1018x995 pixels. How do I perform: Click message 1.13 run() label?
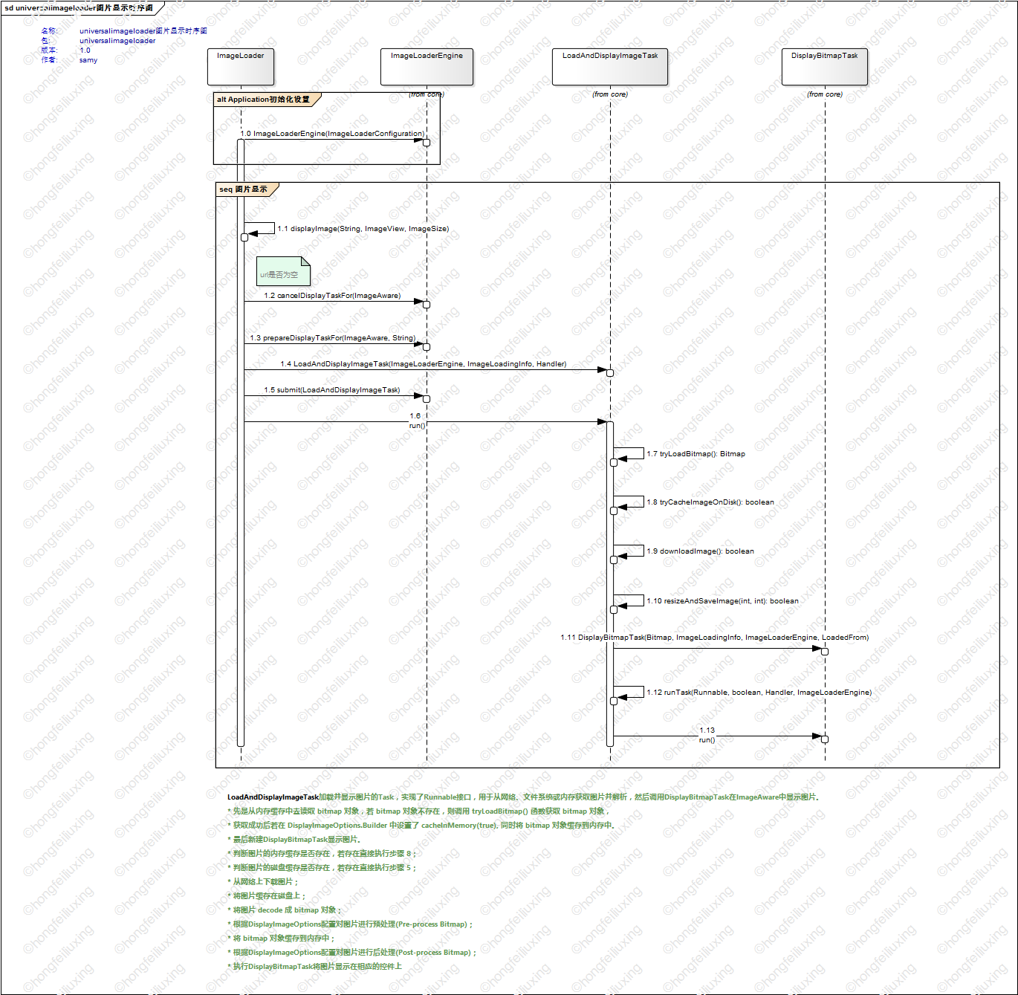[707, 735]
